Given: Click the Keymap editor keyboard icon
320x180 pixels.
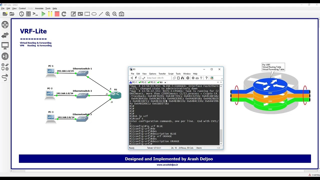Looking at the screenshot, I should (x=197, y=78).
